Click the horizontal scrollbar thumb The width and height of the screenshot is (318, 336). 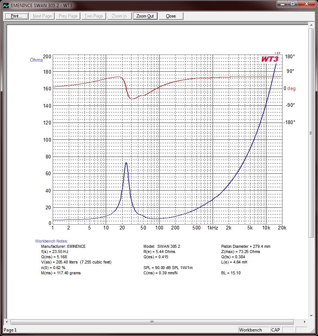pyautogui.click(x=152, y=322)
